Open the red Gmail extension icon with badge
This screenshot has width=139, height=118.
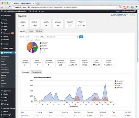[x=124, y=7]
